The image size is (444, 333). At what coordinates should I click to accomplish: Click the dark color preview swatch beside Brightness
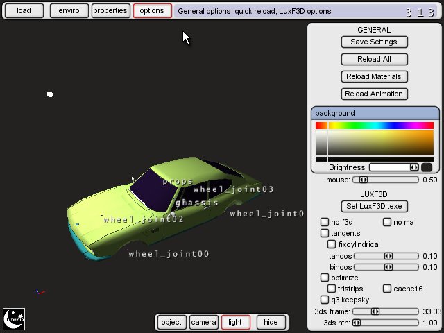427,167
